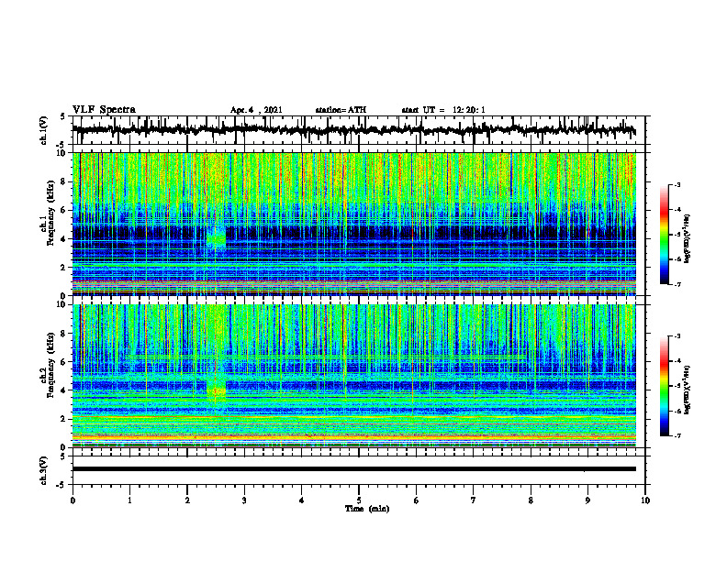Screen dimensions: 727x561
Task: Click the "8" kHz tick on ch.1 frequency axis
Action: 64,181
